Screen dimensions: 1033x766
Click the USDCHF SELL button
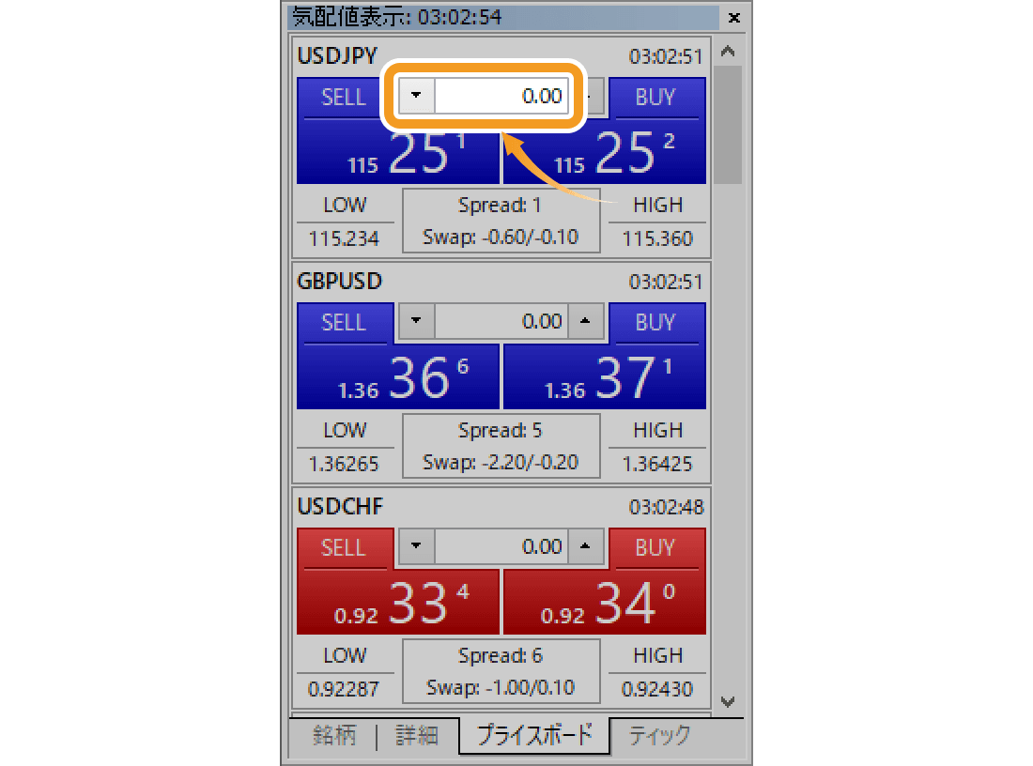(x=344, y=548)
